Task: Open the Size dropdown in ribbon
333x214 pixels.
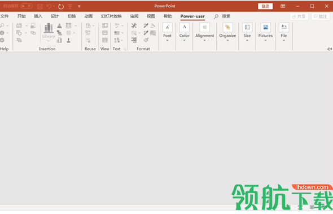Action: 247,32
